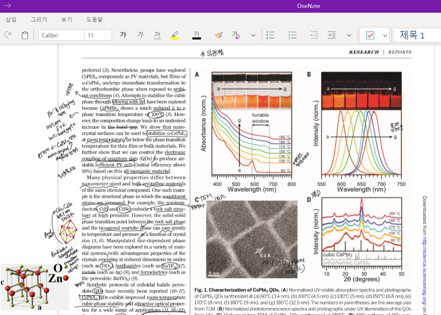Click the clear formatting eraser icon
The width and height of the screenshot is (441, 315).
tap(236, 35)
